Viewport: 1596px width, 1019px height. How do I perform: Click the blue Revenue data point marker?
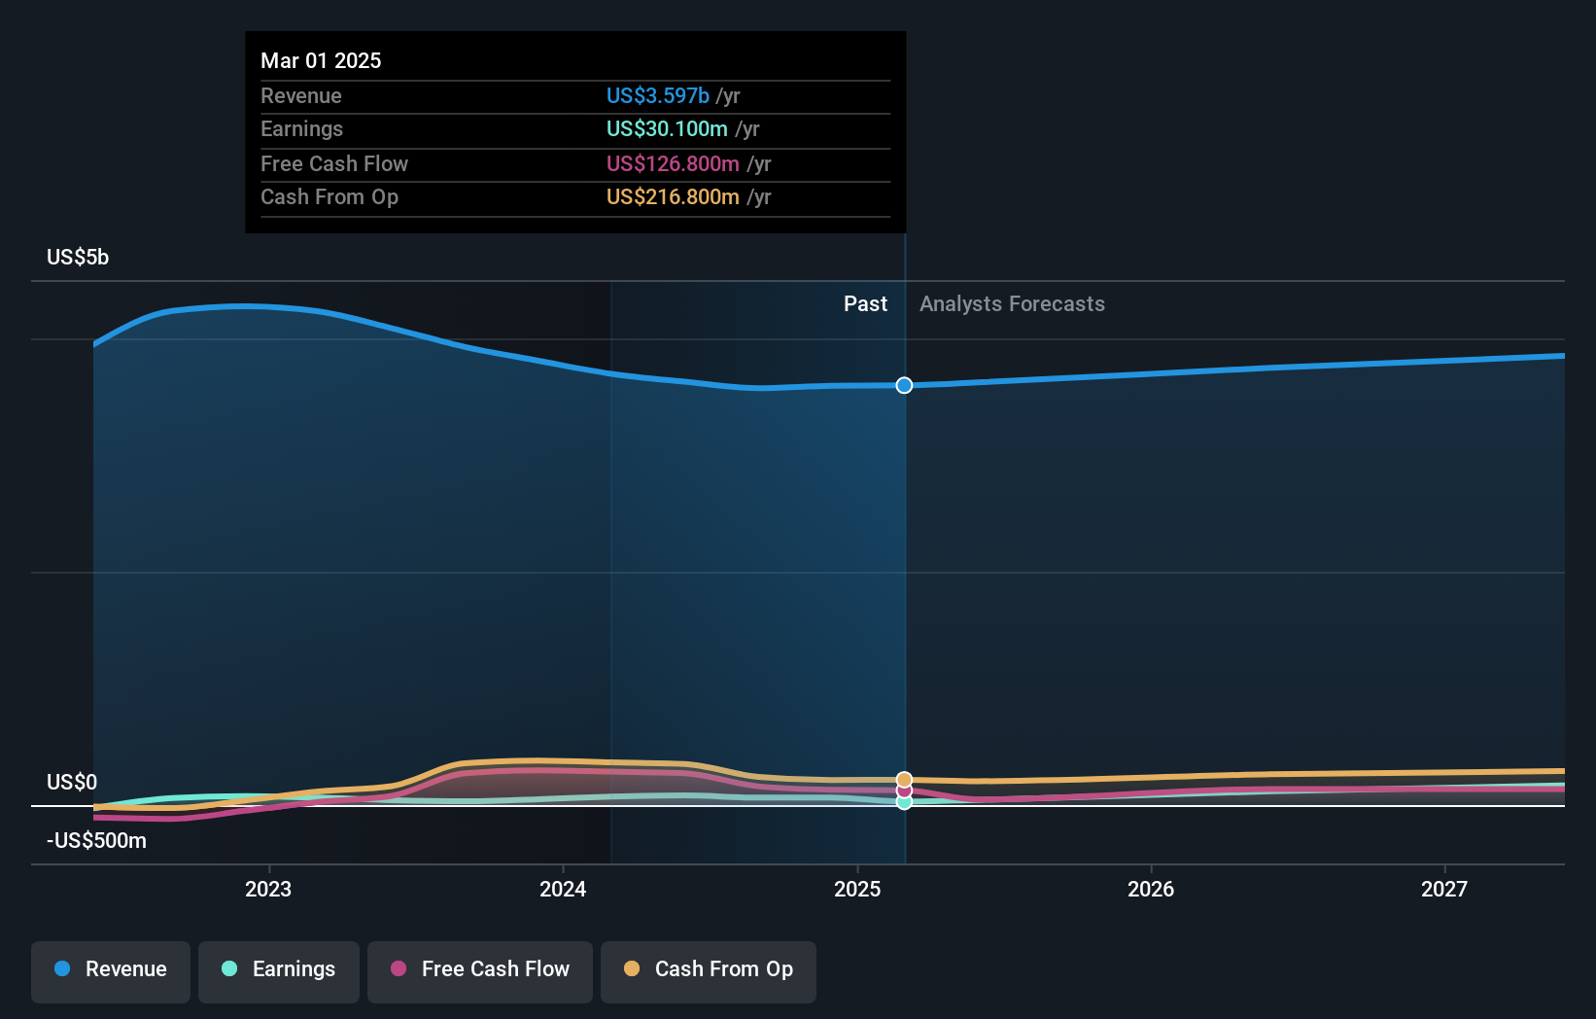click(904, 385)
